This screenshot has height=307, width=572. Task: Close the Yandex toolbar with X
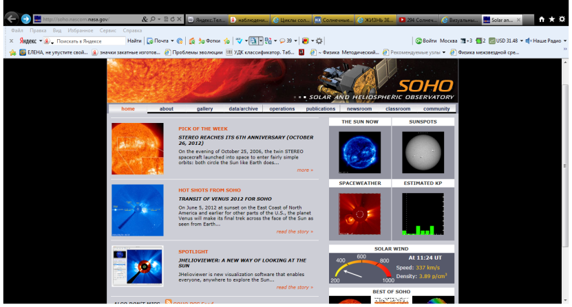click(x=11, y=41)
